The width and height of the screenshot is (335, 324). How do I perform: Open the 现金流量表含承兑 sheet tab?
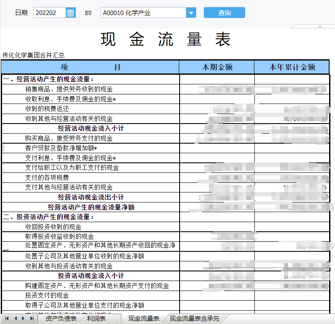[194, 319]
